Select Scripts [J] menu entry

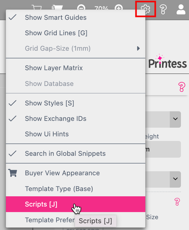[x=76, y=204]
